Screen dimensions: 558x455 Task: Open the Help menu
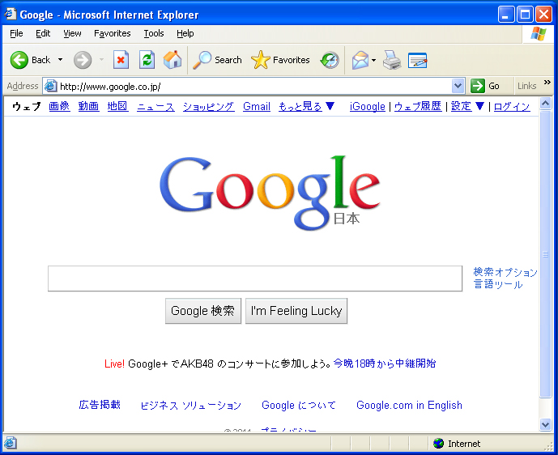click(185, 33)
